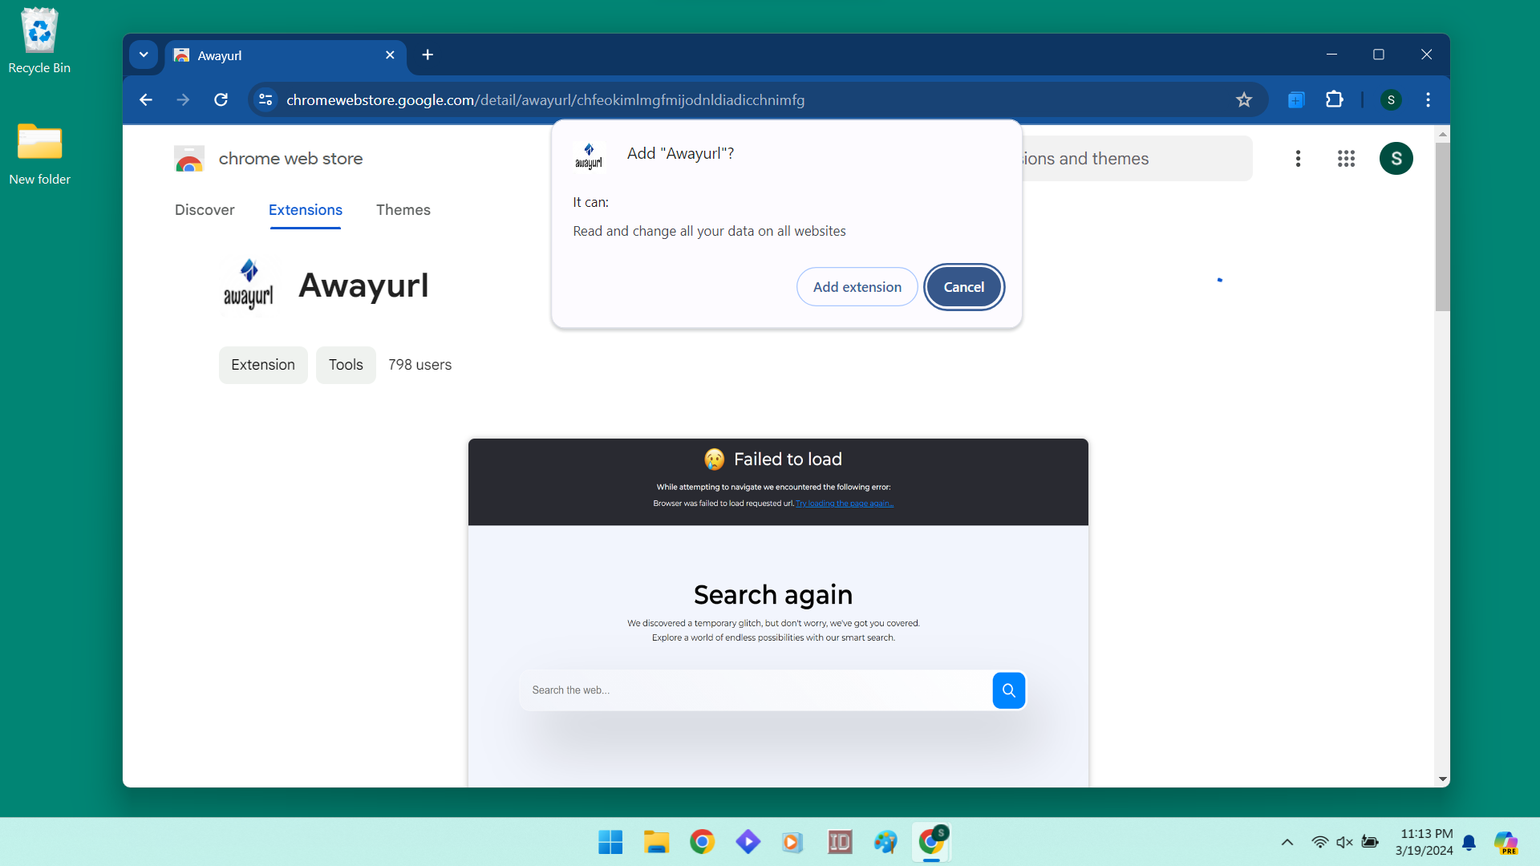This screenshot has height=866, width=1540.
Task: Open the Paint app in taskbar
Action: [x=885, y=842]
